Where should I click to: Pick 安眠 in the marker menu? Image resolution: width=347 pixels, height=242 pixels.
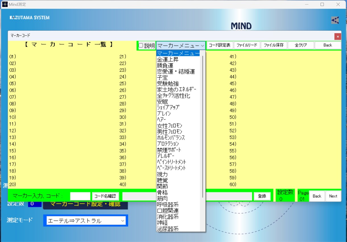pos(162,102)
